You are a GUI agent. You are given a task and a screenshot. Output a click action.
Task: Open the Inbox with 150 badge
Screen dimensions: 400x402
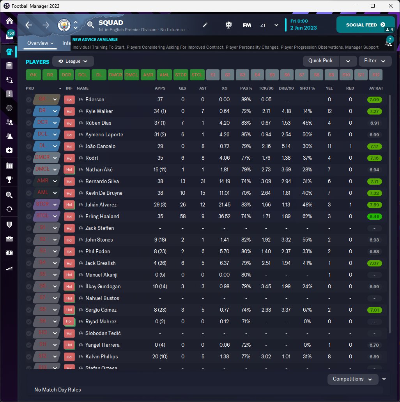[9, 35]
